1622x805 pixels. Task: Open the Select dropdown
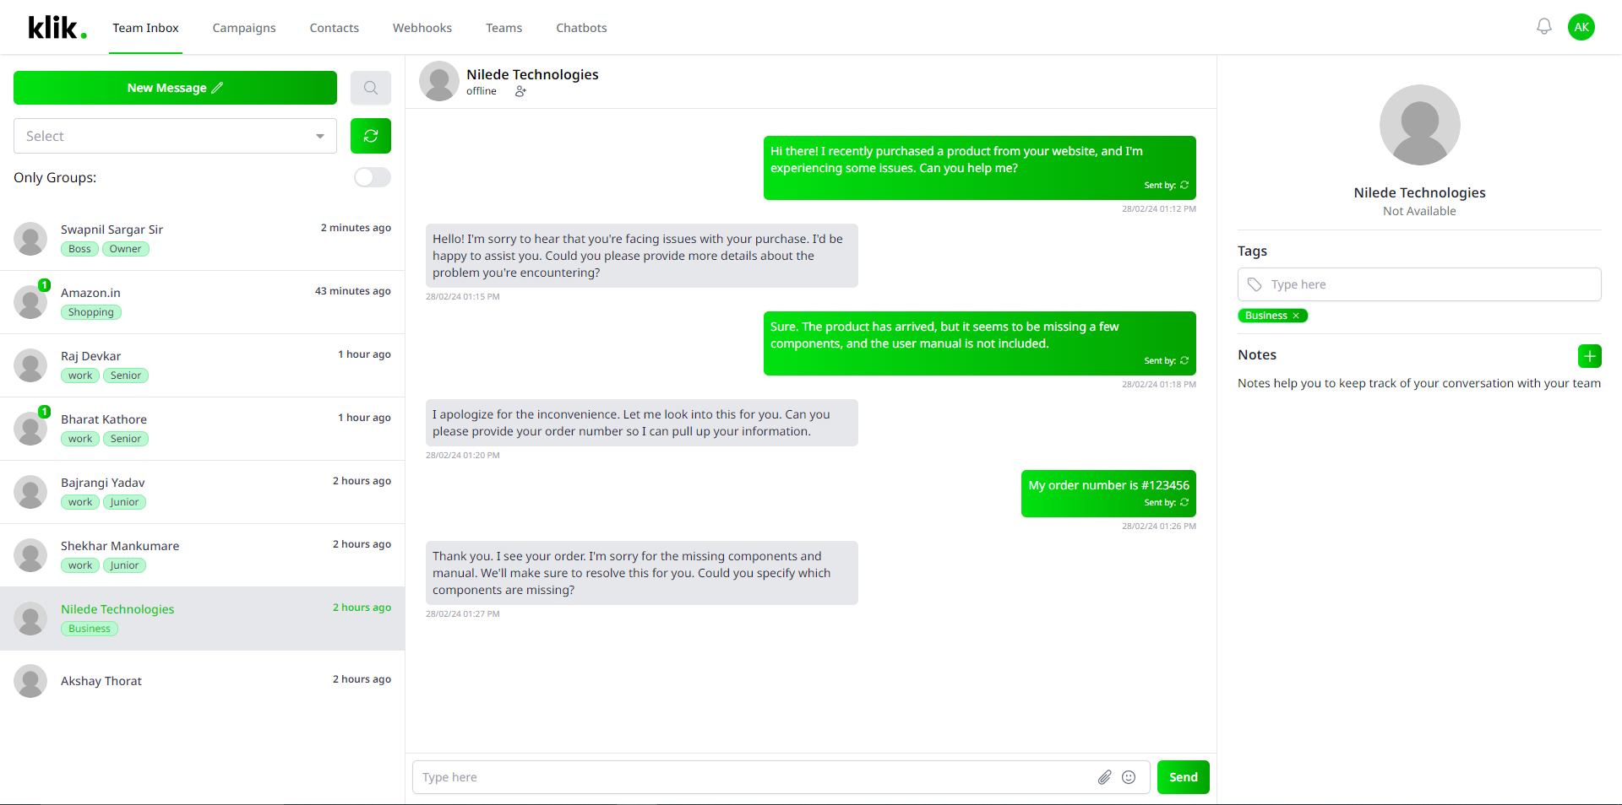point(175,136)
